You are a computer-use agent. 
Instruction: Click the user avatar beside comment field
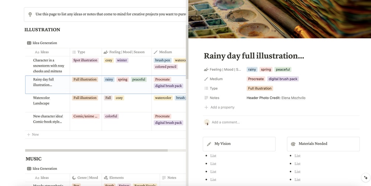coord(207,122)
